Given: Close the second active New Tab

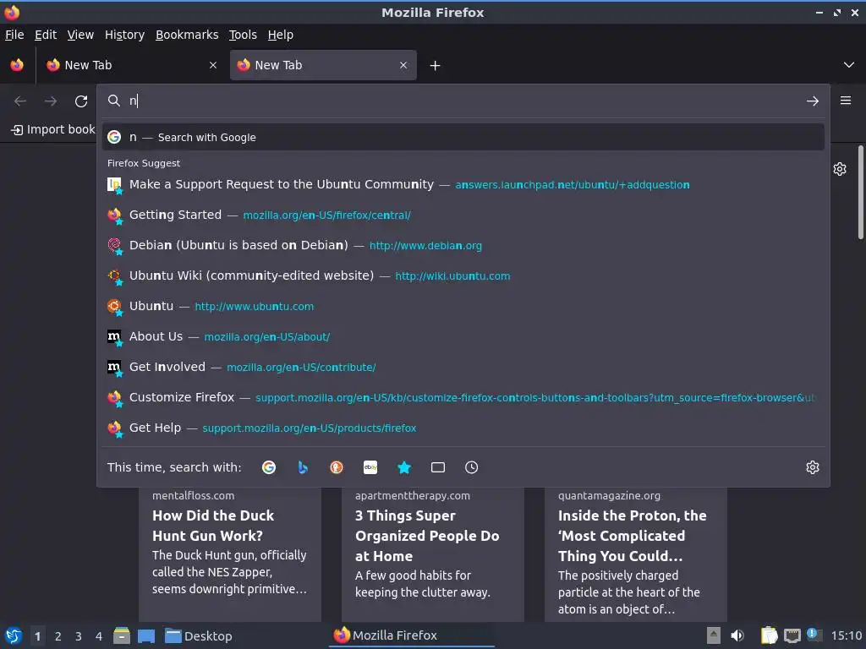Looking at the screenshot, I should pyautogui.click(x=403, y=65).
